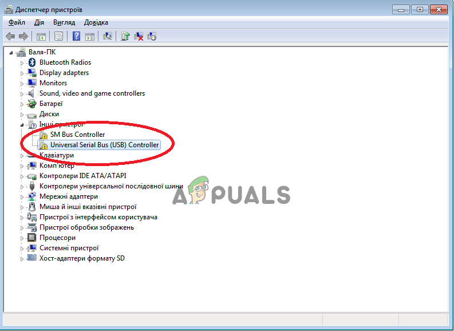
Task: Select Контролери універсальної послідовної шини label
Action: pos(111,186)
